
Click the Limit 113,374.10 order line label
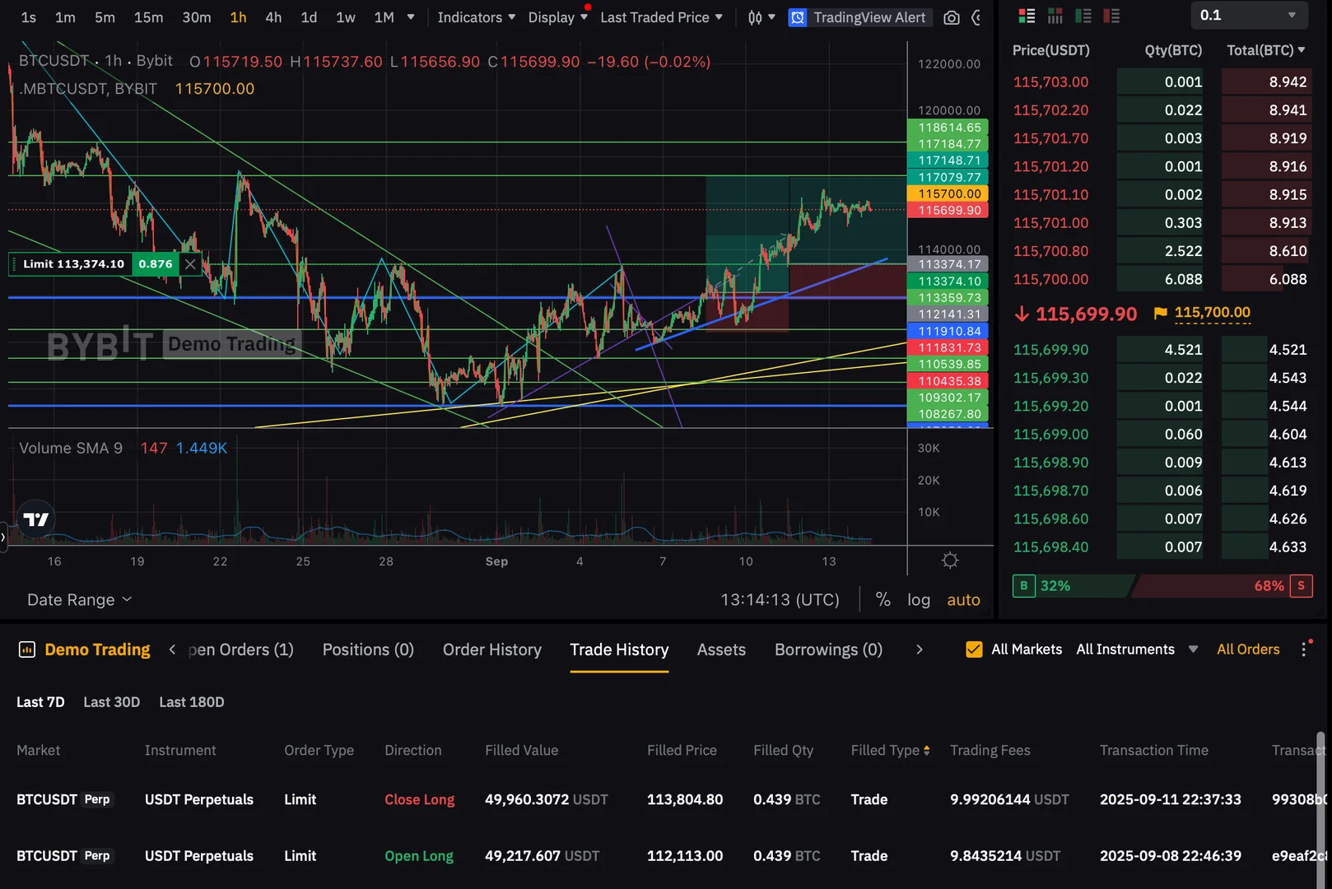73,264
